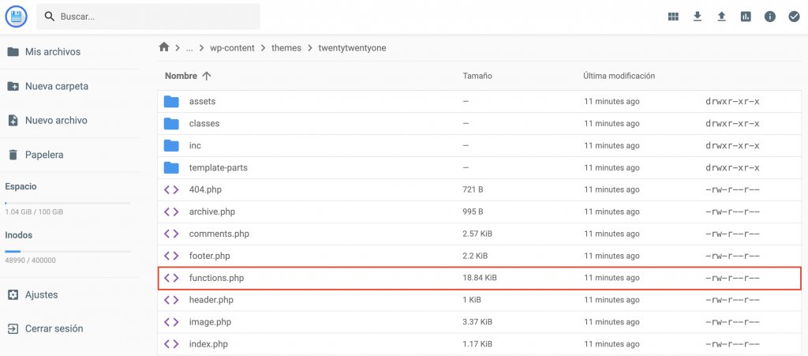This screenshot has width=808, height=356.
Task: Click the select-multiple checkmark icon
Action: point(794,17)
